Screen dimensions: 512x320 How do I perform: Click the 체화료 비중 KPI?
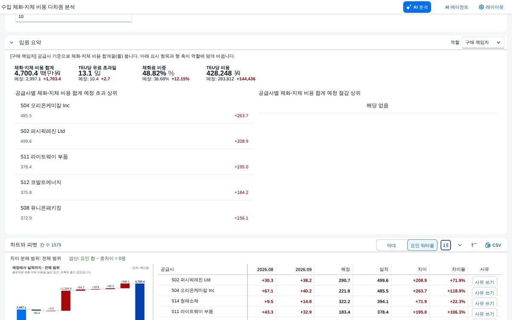pyautogui.click(x=166, y=73)
